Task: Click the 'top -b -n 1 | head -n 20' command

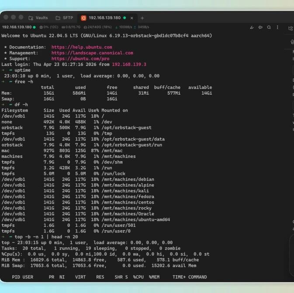Action: coord(46,237)
